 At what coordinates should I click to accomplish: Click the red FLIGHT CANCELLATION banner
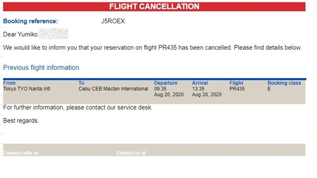pos(154,7)
